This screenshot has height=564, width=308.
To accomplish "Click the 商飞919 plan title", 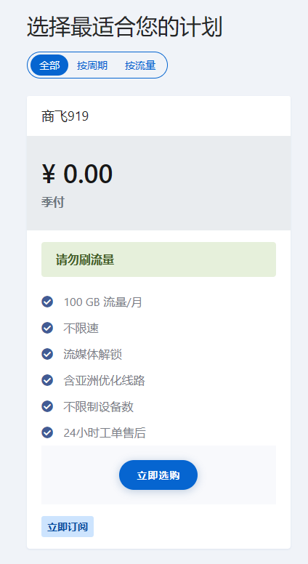I will [x=65, y=116].
